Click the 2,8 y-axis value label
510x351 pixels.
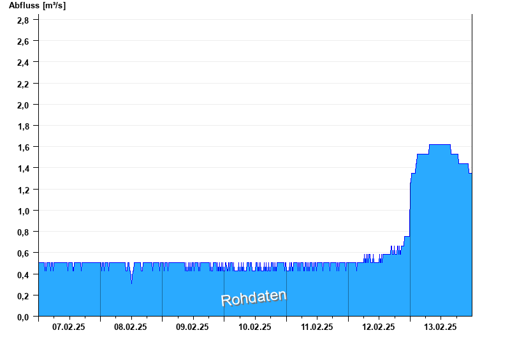click(23, 20)
